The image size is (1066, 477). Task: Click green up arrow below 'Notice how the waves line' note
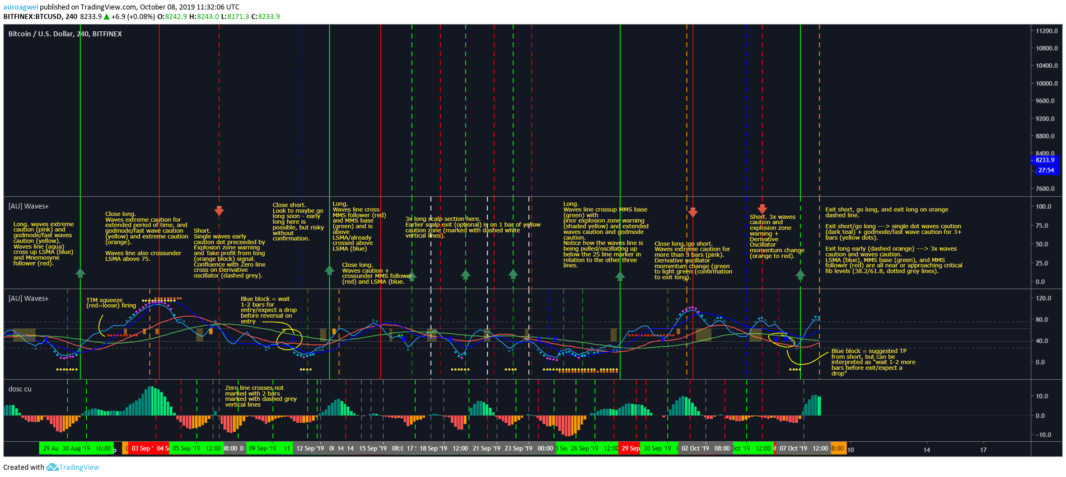pyautogui.click(x=620, y=276)
